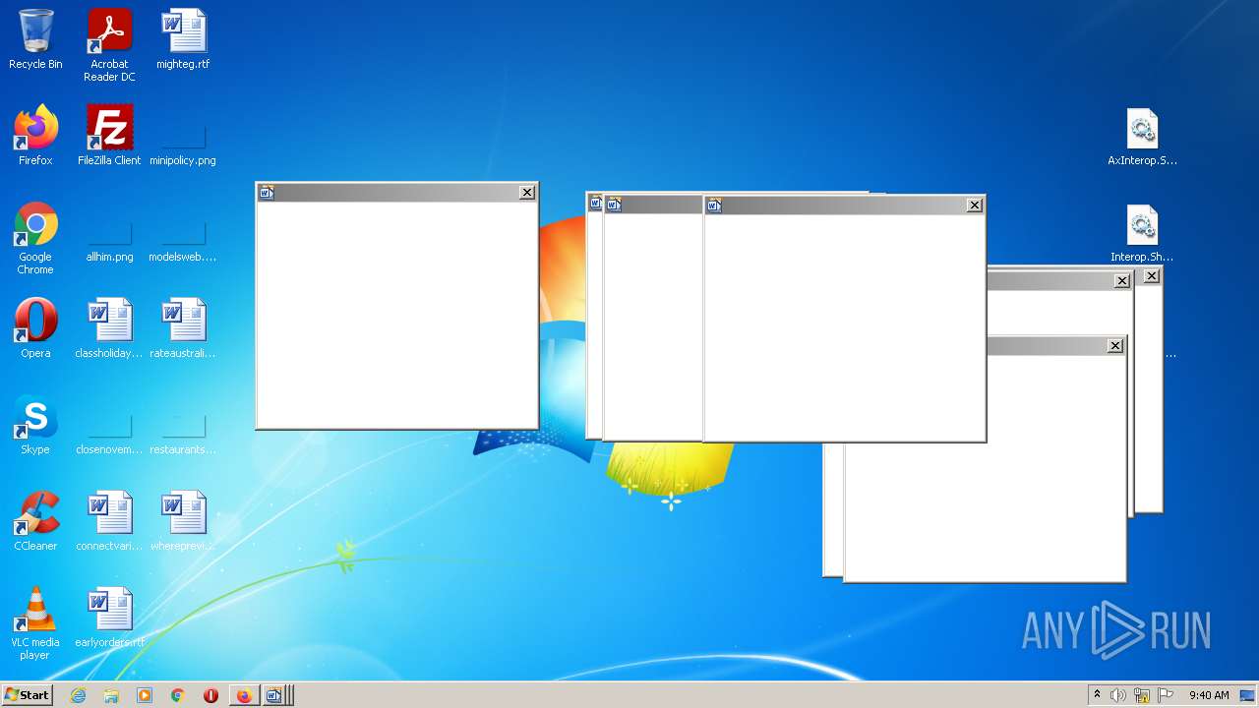This screenshot has width=1259, height=708.
Task: Launch Opera from desktop shortcut
Action: 35,328
